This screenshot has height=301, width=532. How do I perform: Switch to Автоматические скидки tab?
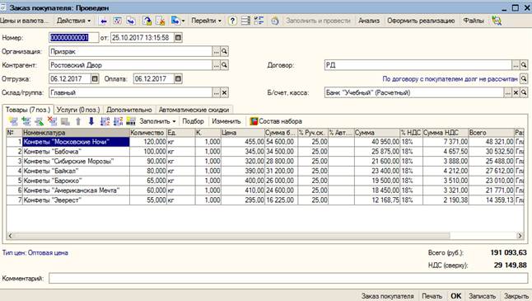pyautogui.click(x=194, y=110)
